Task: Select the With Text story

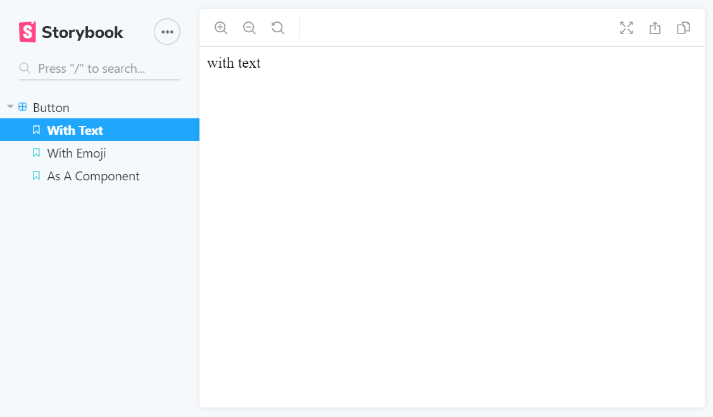Action: pos(74,130)
